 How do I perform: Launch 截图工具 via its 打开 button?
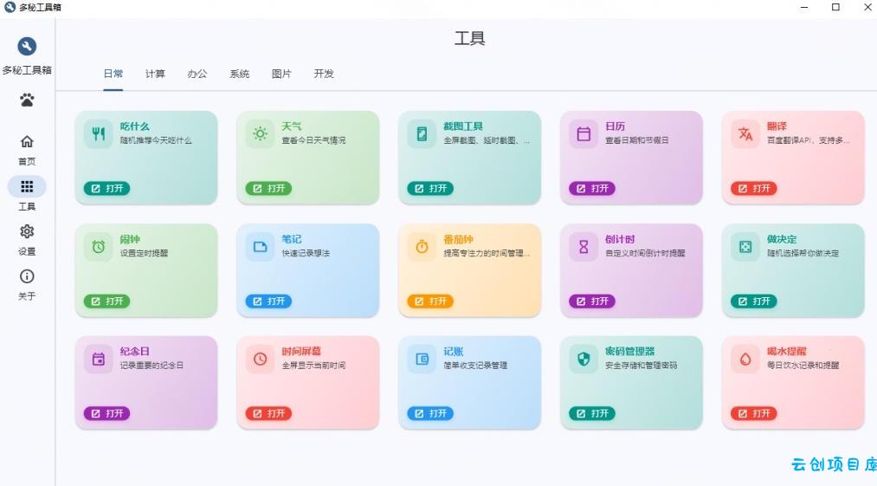(x=430, y=189)
